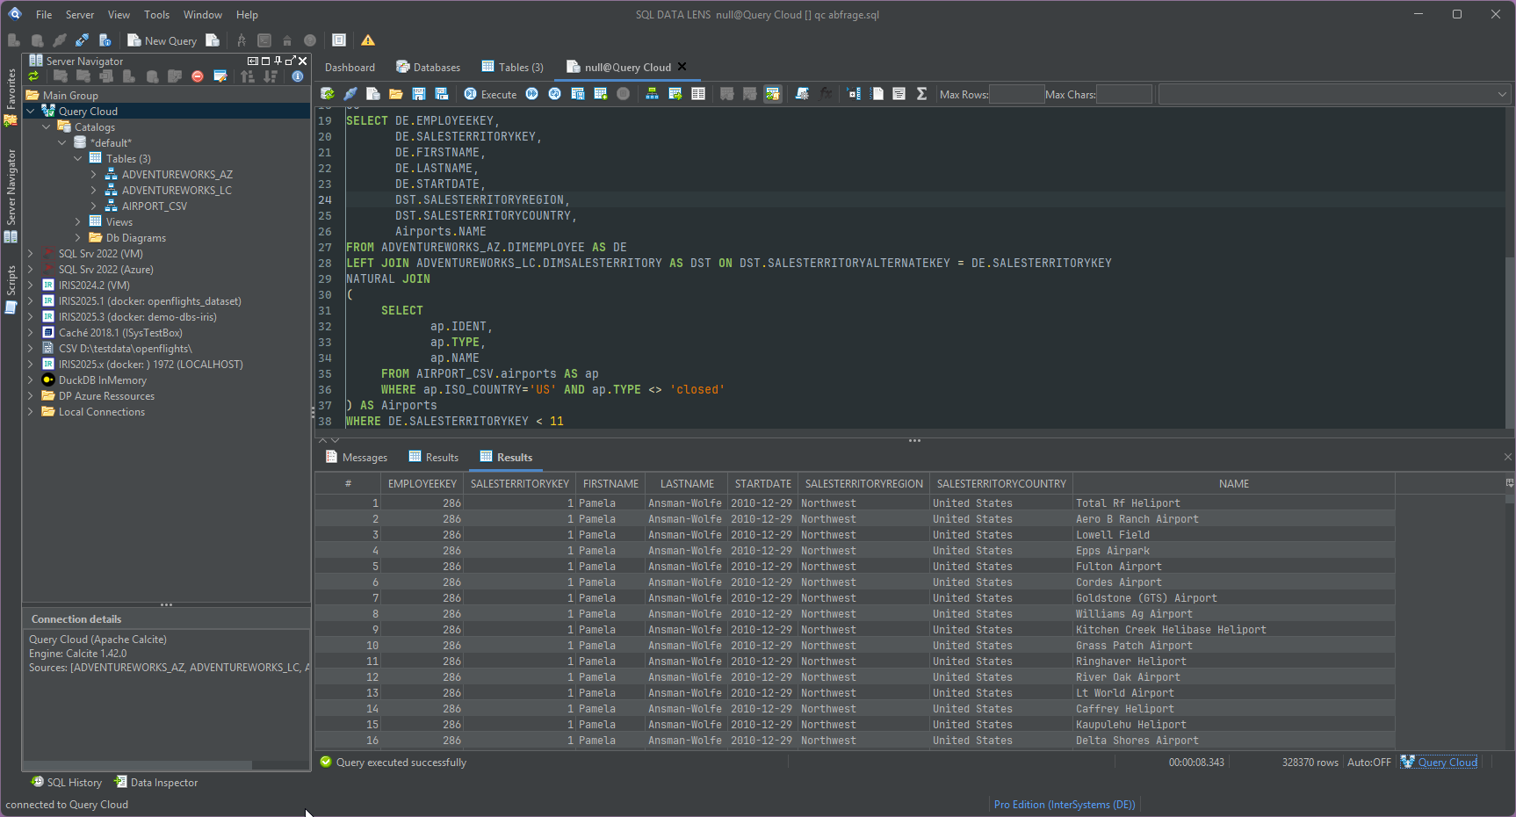Click the sigma aggregate icon
Screen dimensions: 1516x817
[922, 94]
